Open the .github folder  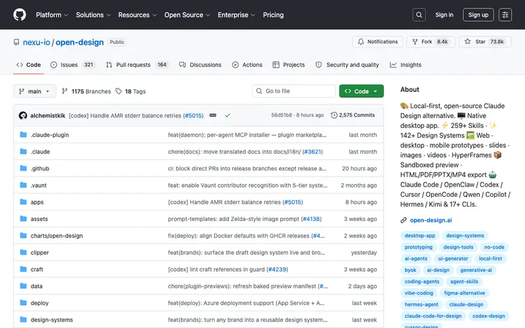(x=40, y=169)
